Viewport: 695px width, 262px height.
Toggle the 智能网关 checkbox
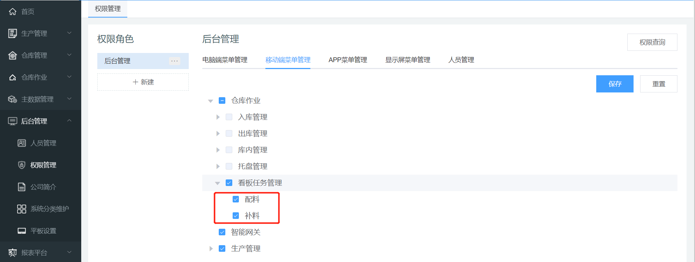click(x=222, y=232)
